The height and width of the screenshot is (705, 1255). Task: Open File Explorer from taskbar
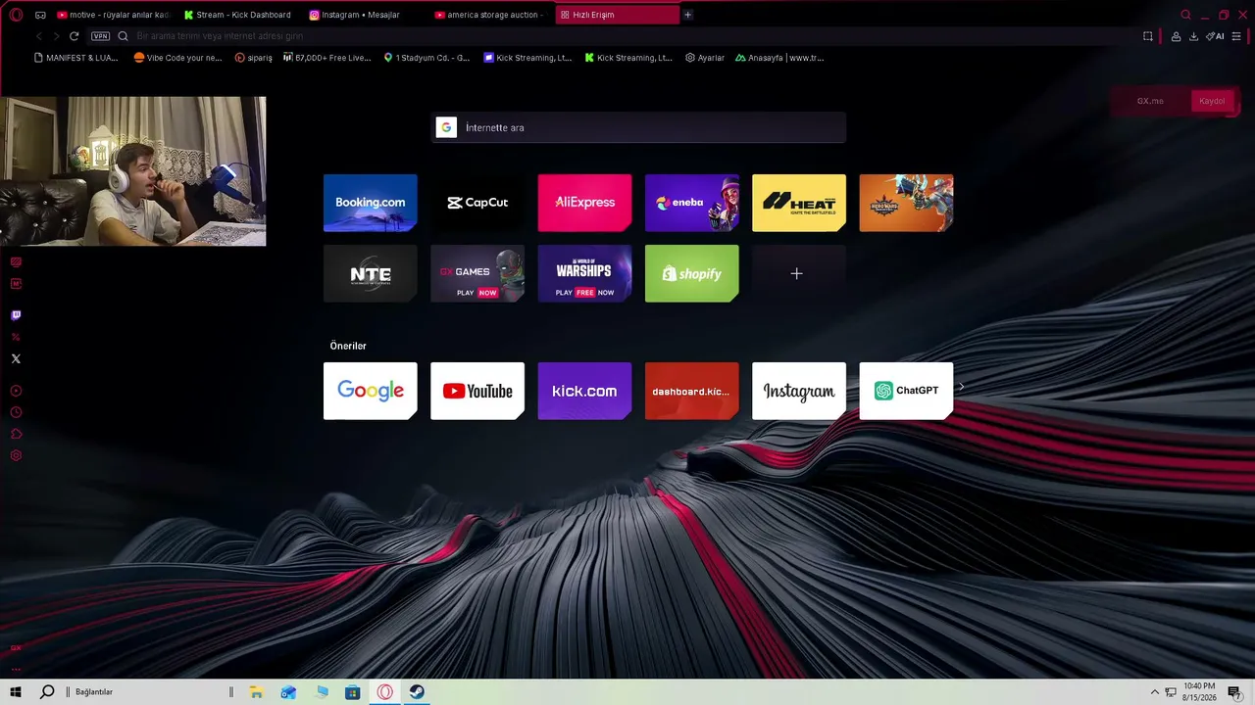point(256,692)
